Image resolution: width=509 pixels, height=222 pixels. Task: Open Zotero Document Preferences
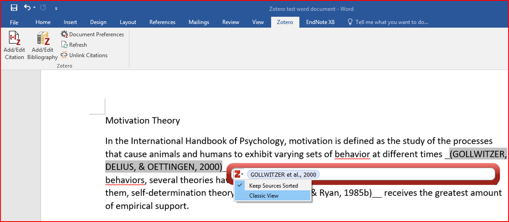[92, 34]
